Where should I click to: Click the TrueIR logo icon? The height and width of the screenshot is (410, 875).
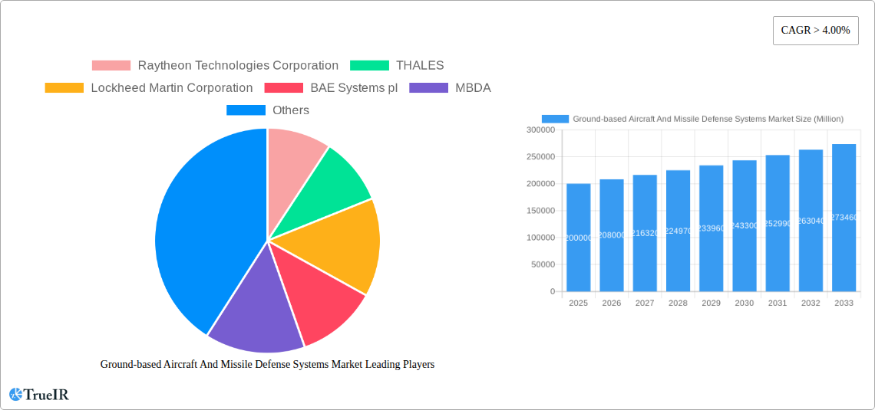pyautogui.click(x=15, y=395)
